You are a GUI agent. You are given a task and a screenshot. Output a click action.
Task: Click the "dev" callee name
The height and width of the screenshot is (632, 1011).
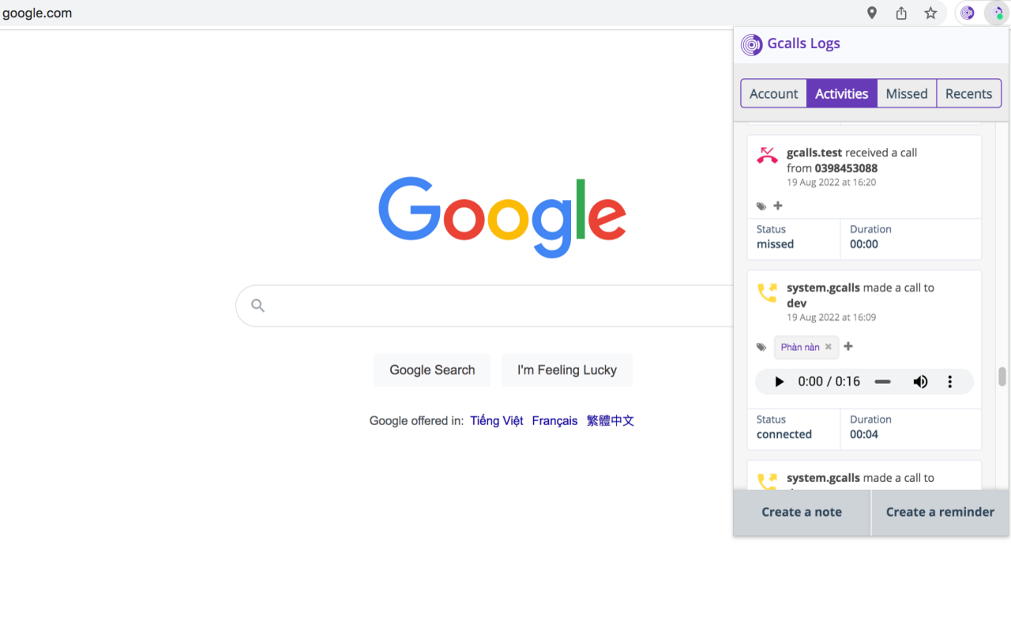tap(796, 303)
